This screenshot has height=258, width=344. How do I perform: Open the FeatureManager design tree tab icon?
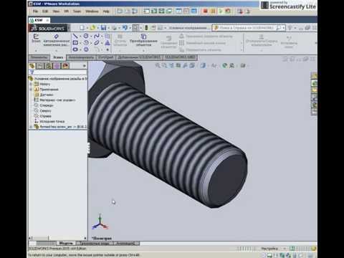pyautogui.click(x=32, y=66)
